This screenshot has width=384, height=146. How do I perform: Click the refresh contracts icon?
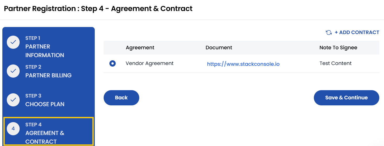329,33
